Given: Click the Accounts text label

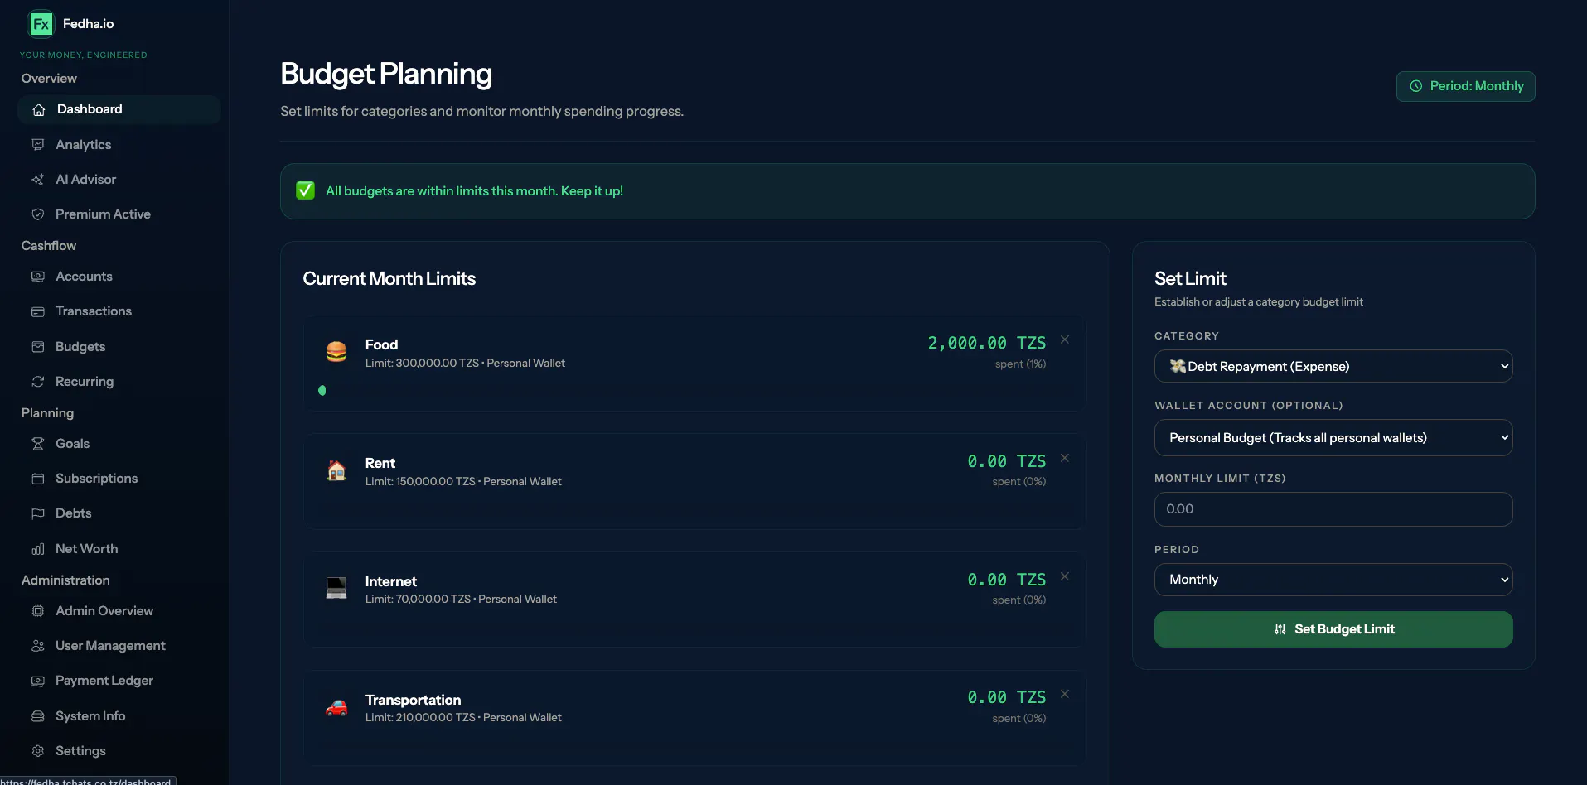Looking at the screenshot, I should point(84,277).
